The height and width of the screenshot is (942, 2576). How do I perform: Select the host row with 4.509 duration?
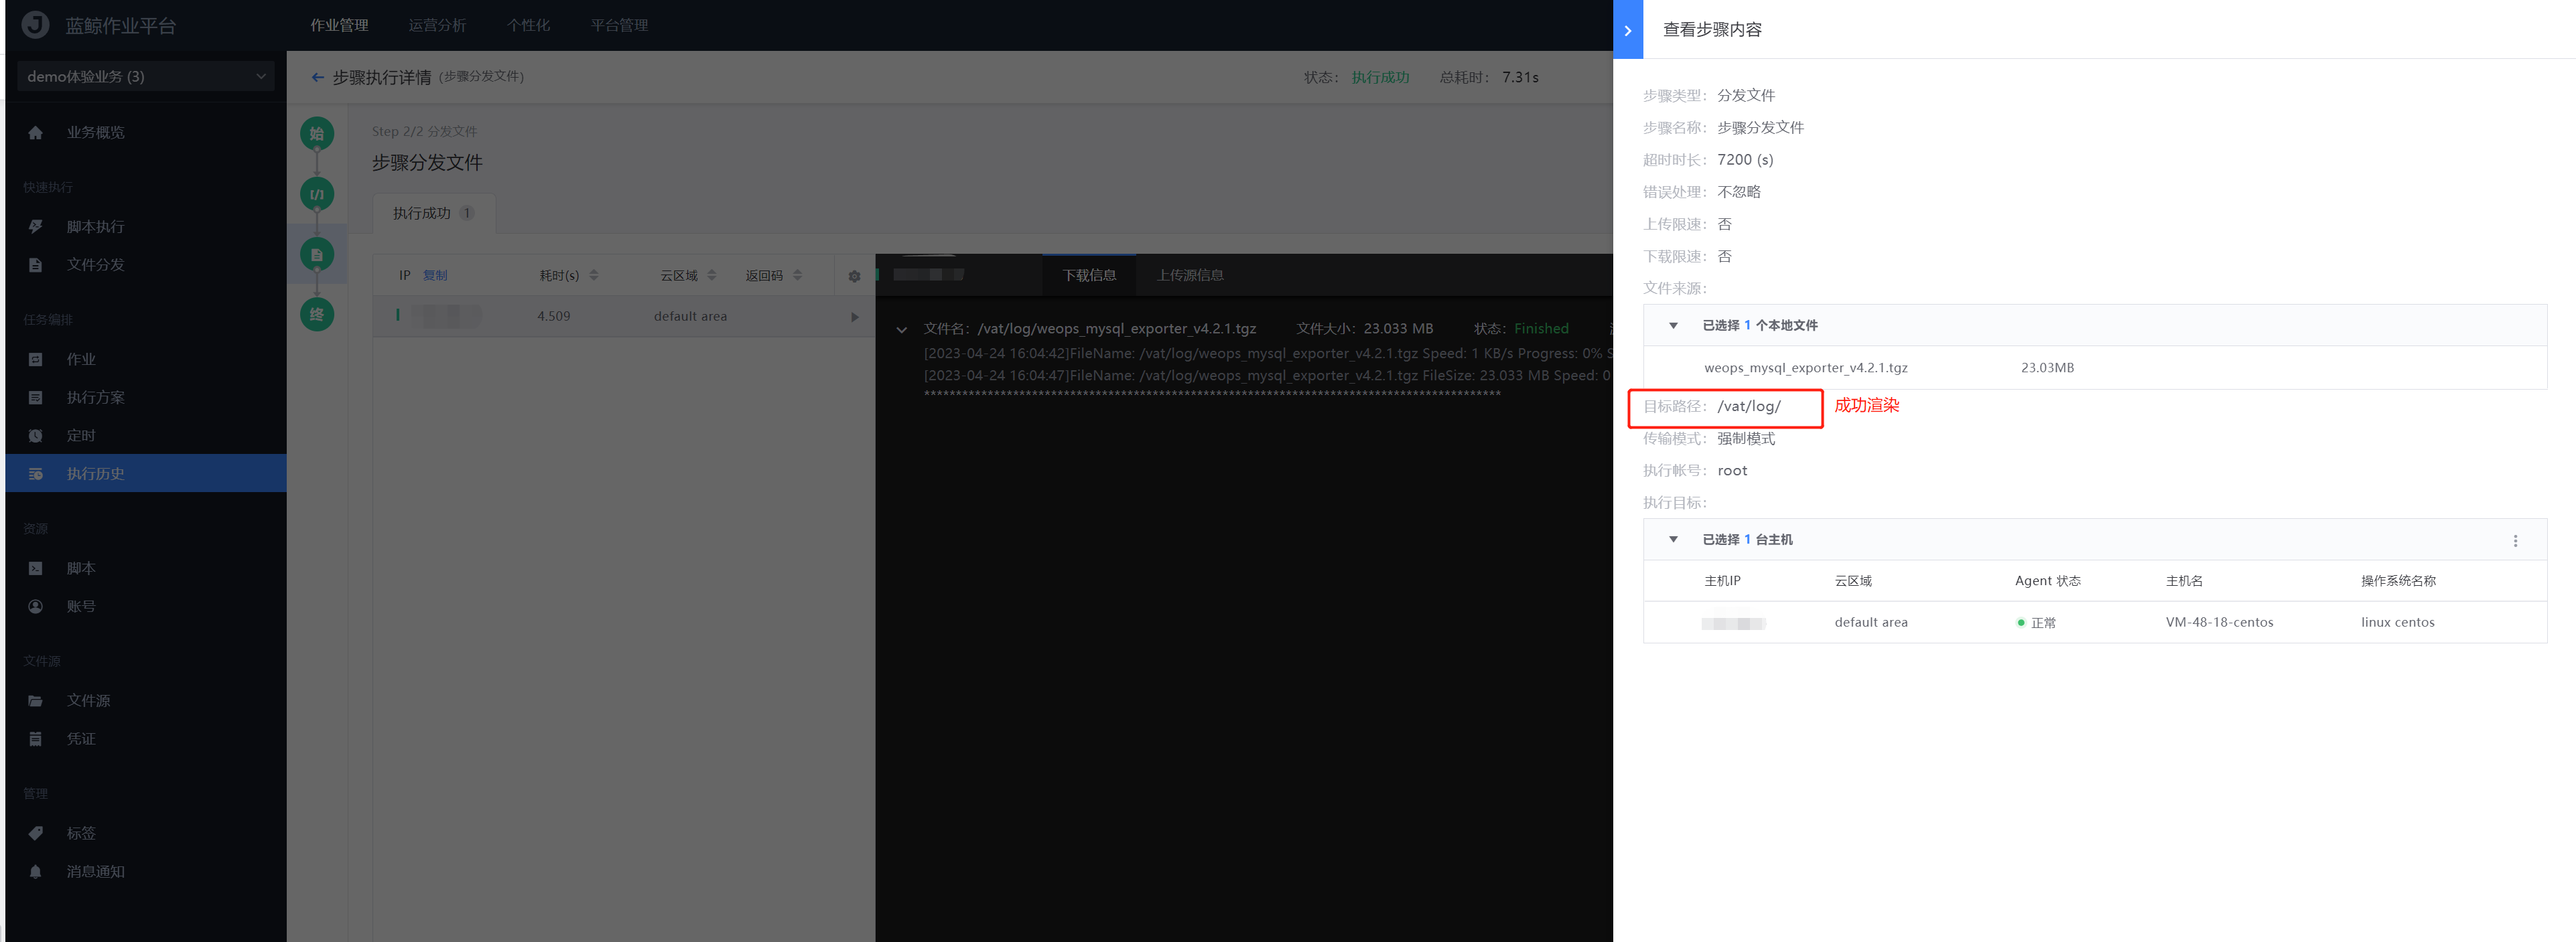(x=624, y=317)
